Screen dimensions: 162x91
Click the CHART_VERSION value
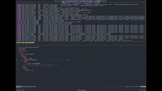pyautogui.click(x=30, y=54)
